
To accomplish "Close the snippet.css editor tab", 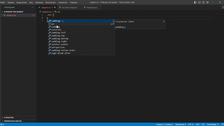I will pos(55,7).
